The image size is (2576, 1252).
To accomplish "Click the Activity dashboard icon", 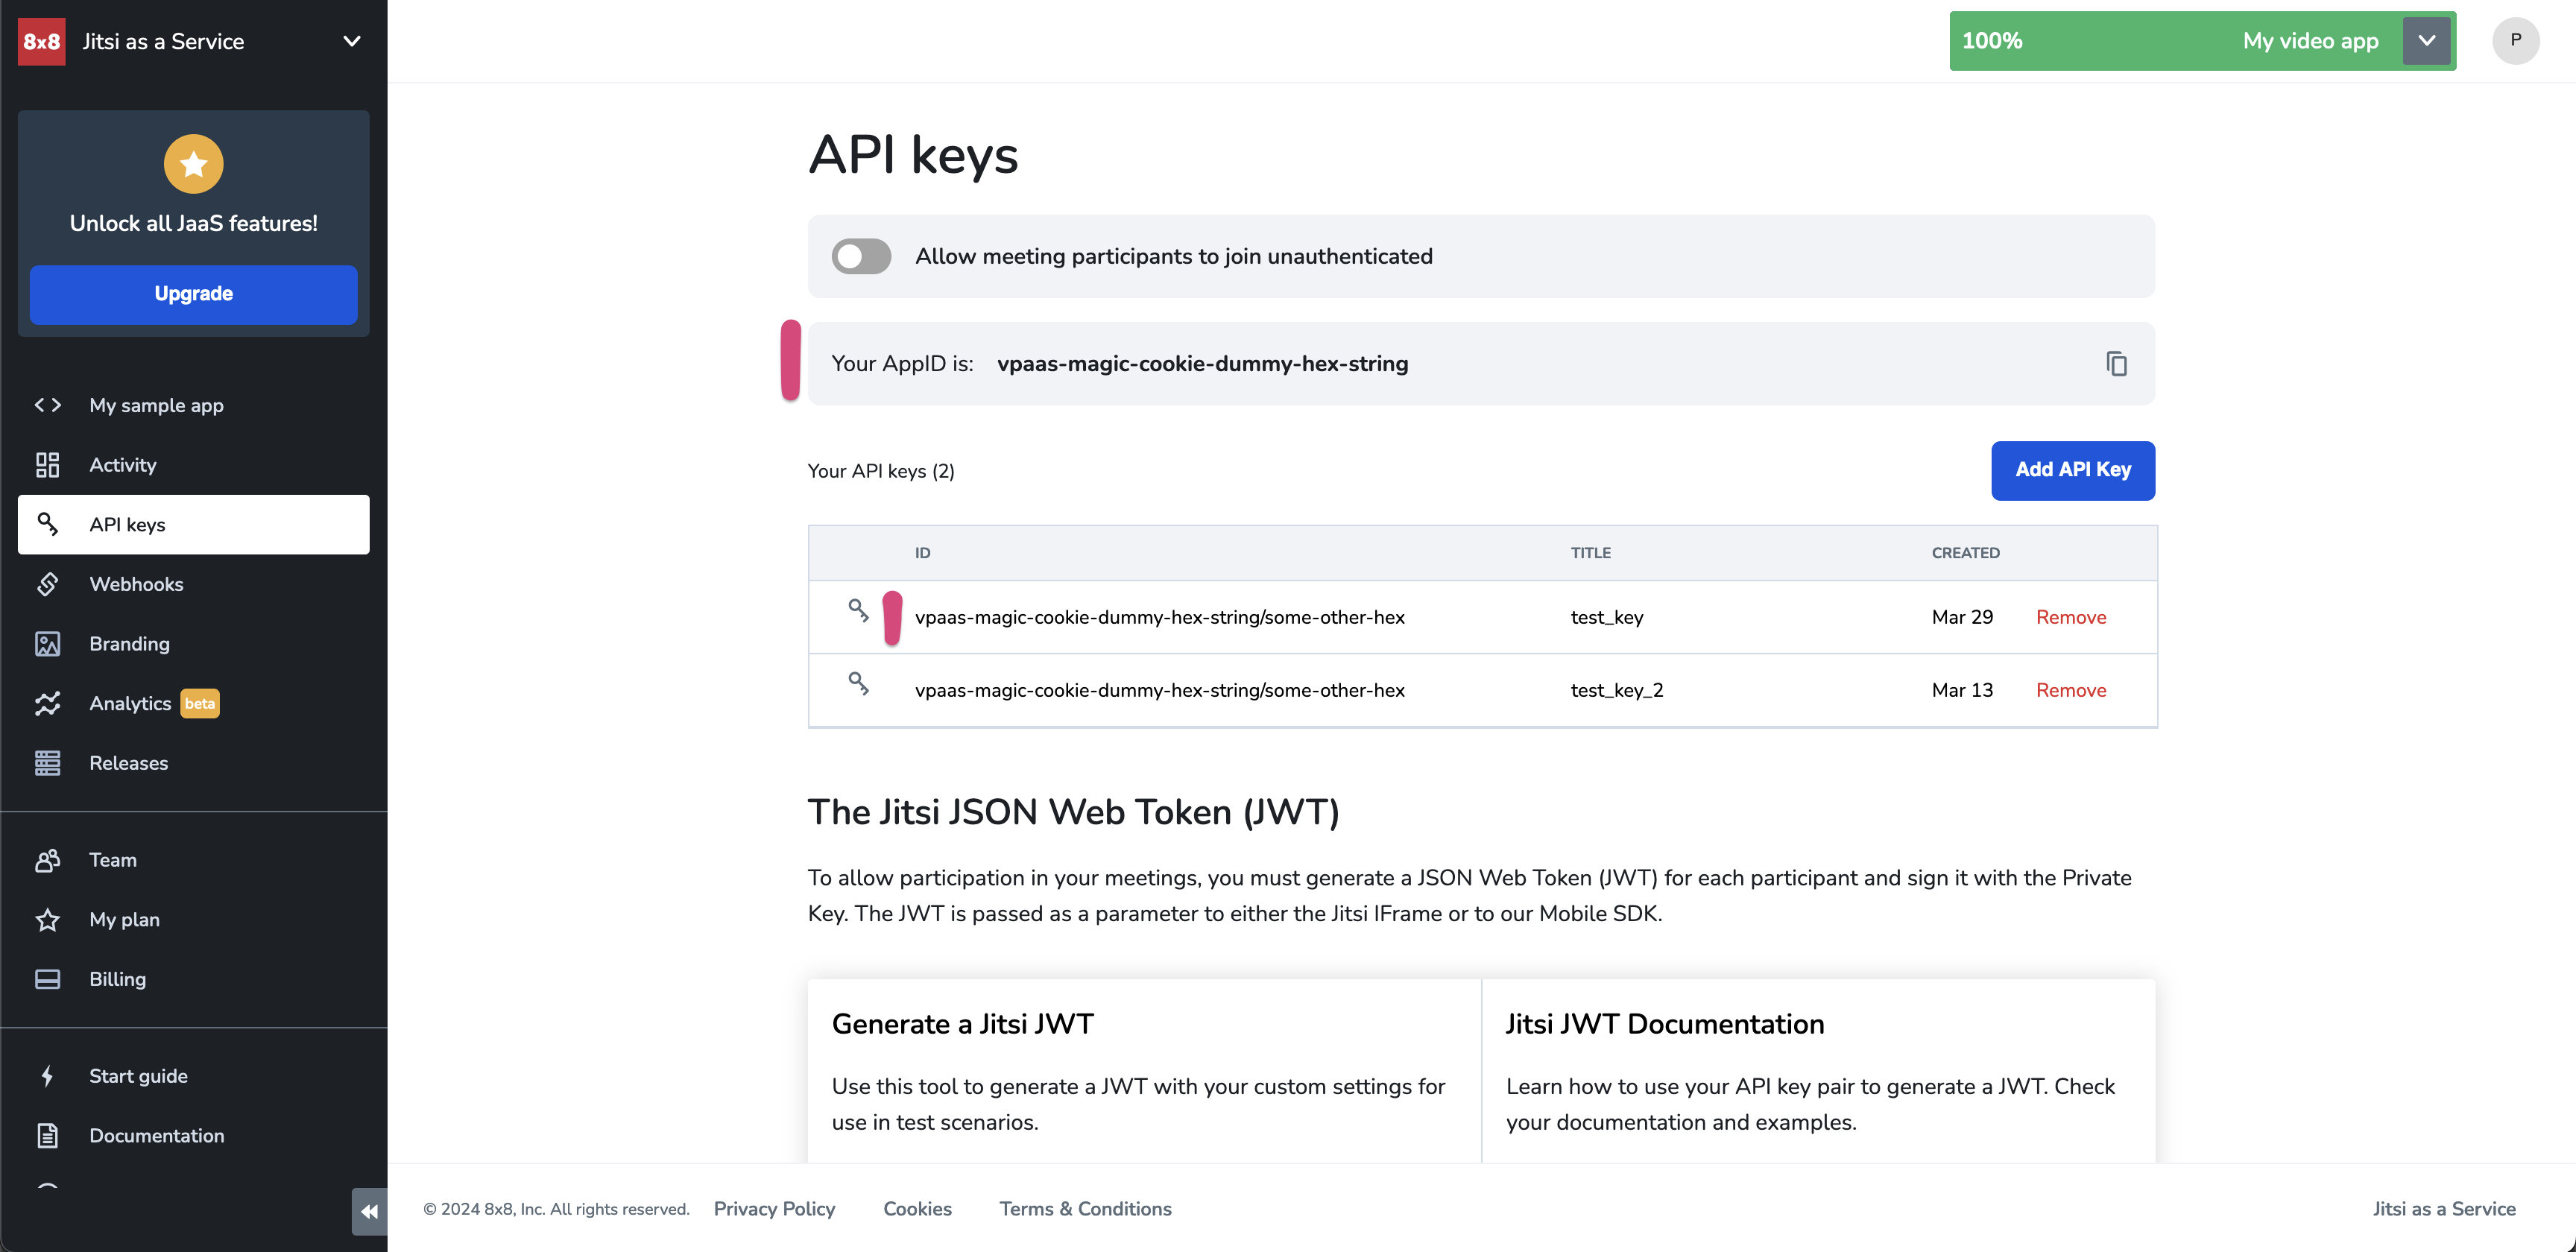I will [x=47, y=465].
